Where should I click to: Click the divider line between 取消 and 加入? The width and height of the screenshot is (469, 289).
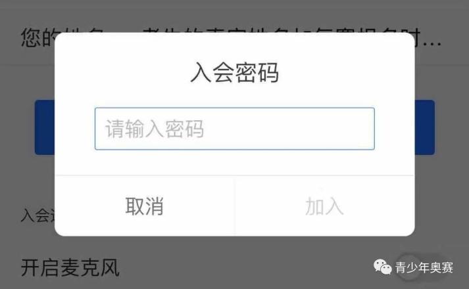[x=235, y=206]
